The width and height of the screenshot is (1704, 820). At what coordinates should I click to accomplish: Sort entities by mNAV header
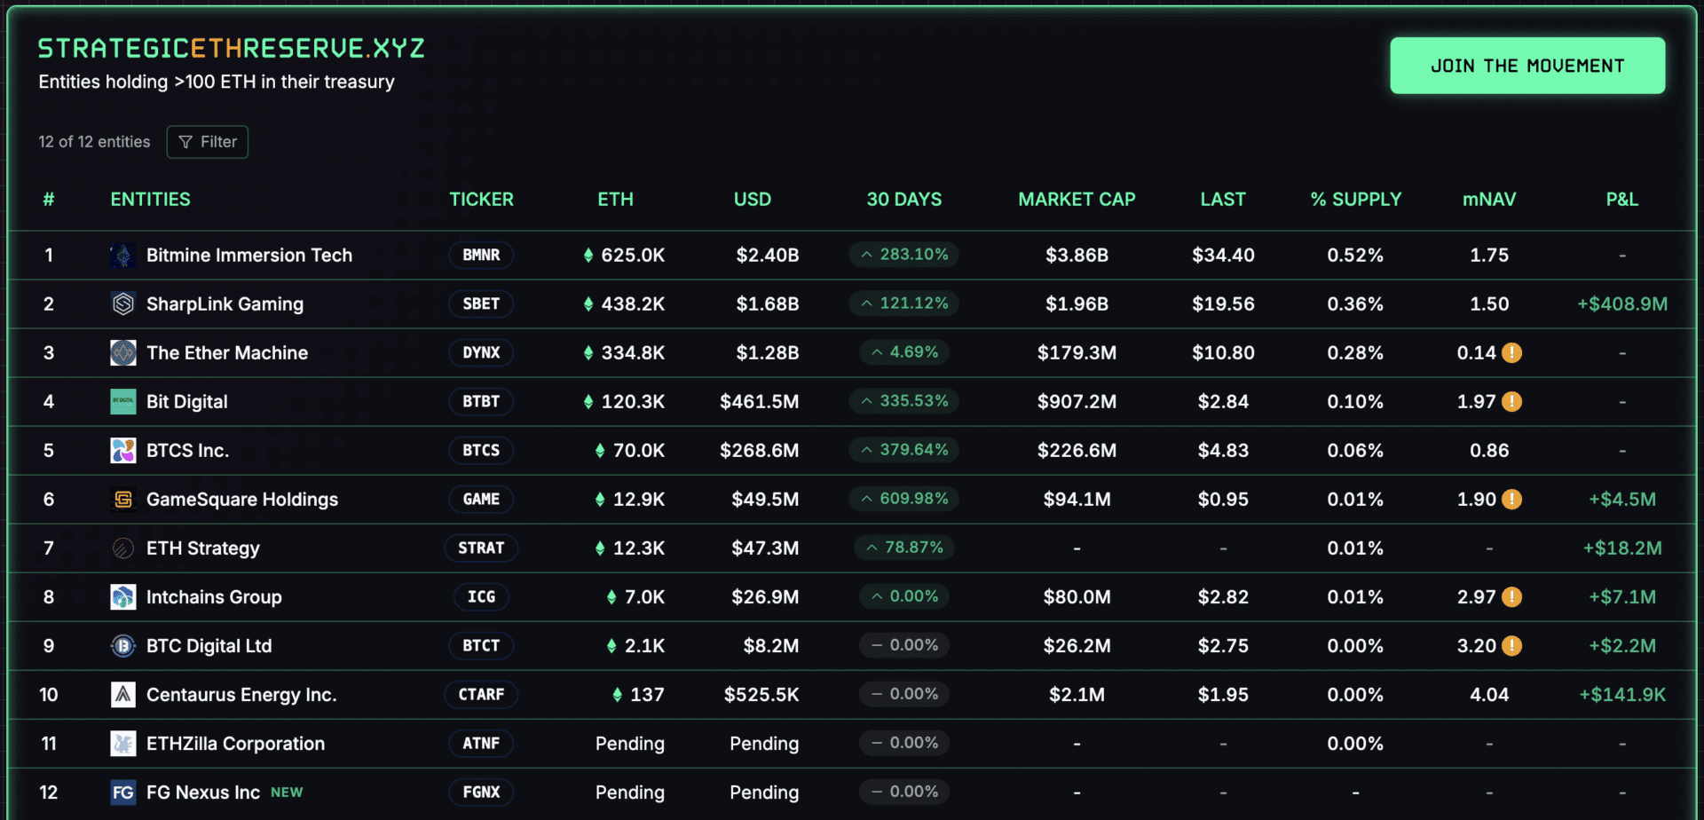click(x=1489, y=200)
